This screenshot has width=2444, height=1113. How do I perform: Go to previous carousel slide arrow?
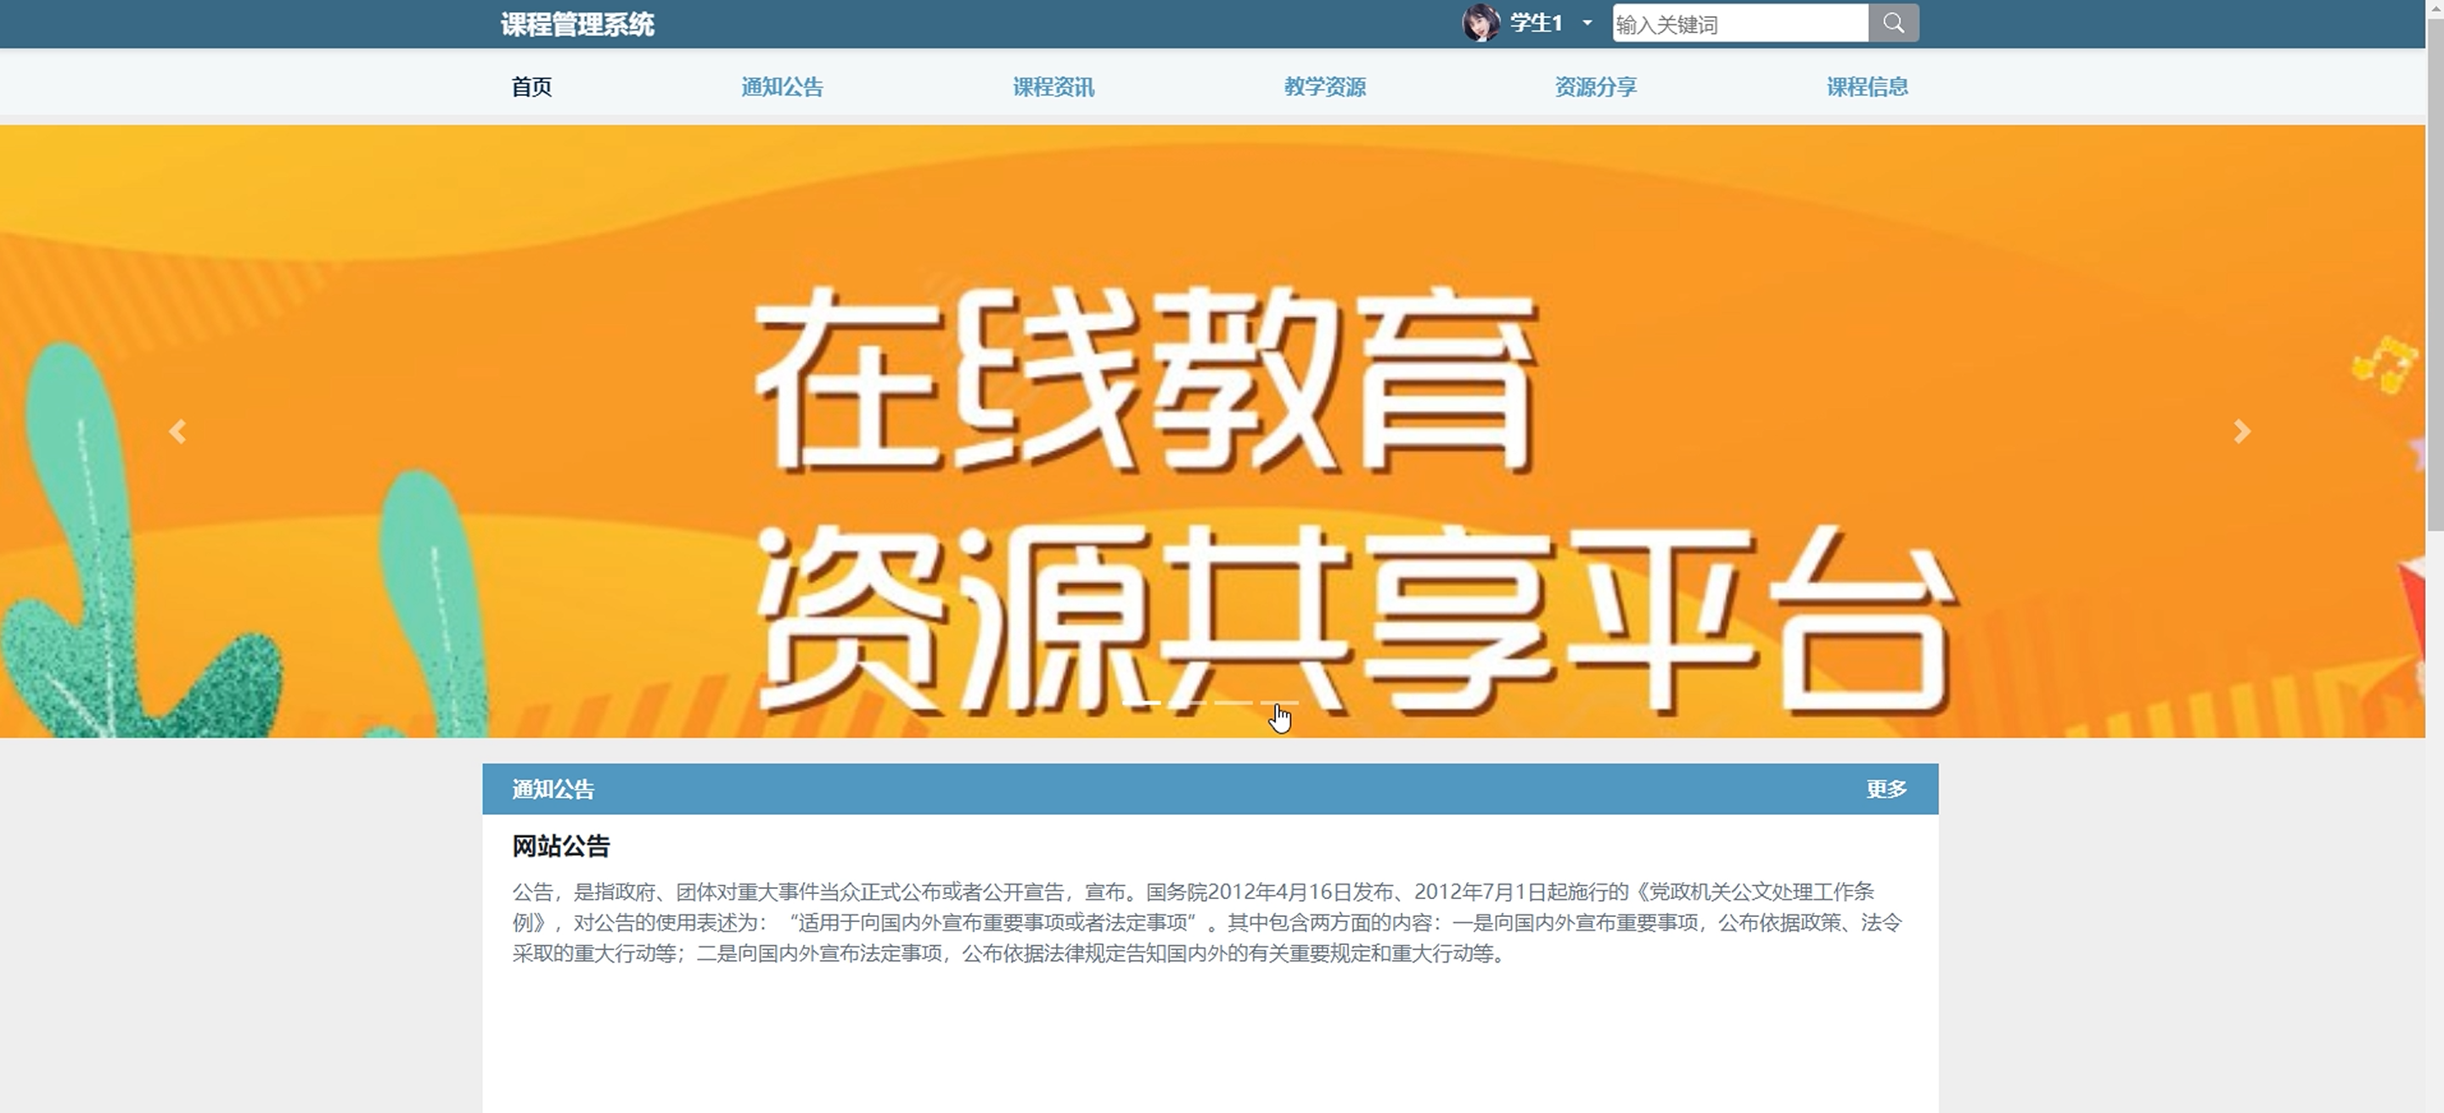(177, 433)
